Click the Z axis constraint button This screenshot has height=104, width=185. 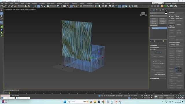click(x=1, y=16)
